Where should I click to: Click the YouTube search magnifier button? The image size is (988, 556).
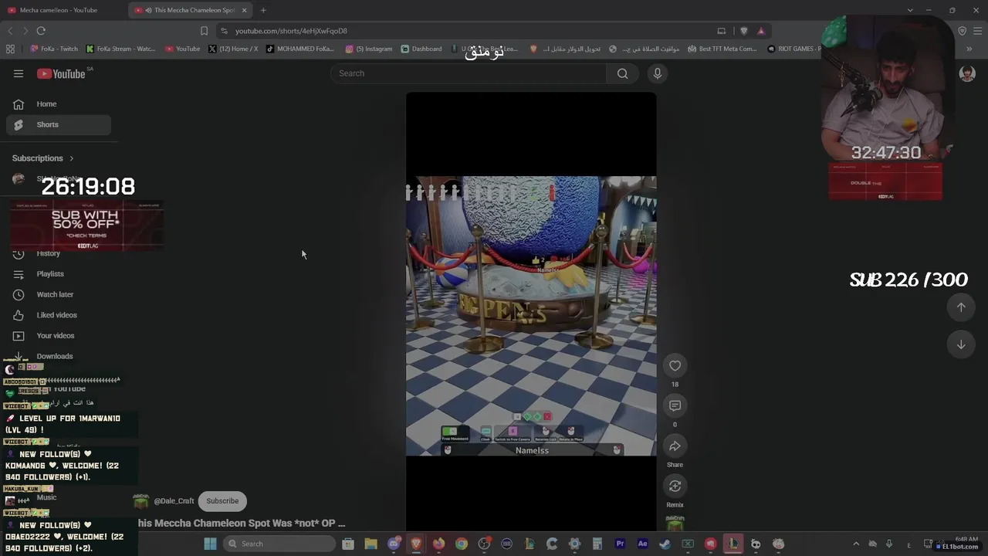[622, 73]
